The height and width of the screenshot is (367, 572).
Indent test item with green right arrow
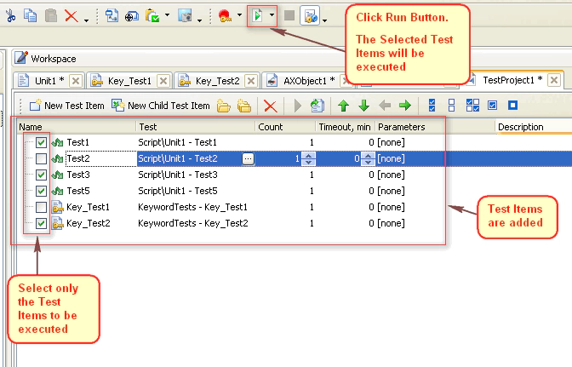404,106
